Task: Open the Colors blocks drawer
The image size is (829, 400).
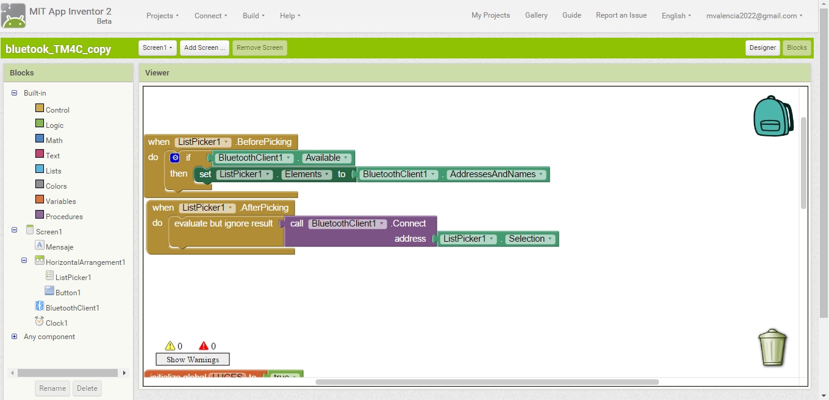Action: coord(56,186)
